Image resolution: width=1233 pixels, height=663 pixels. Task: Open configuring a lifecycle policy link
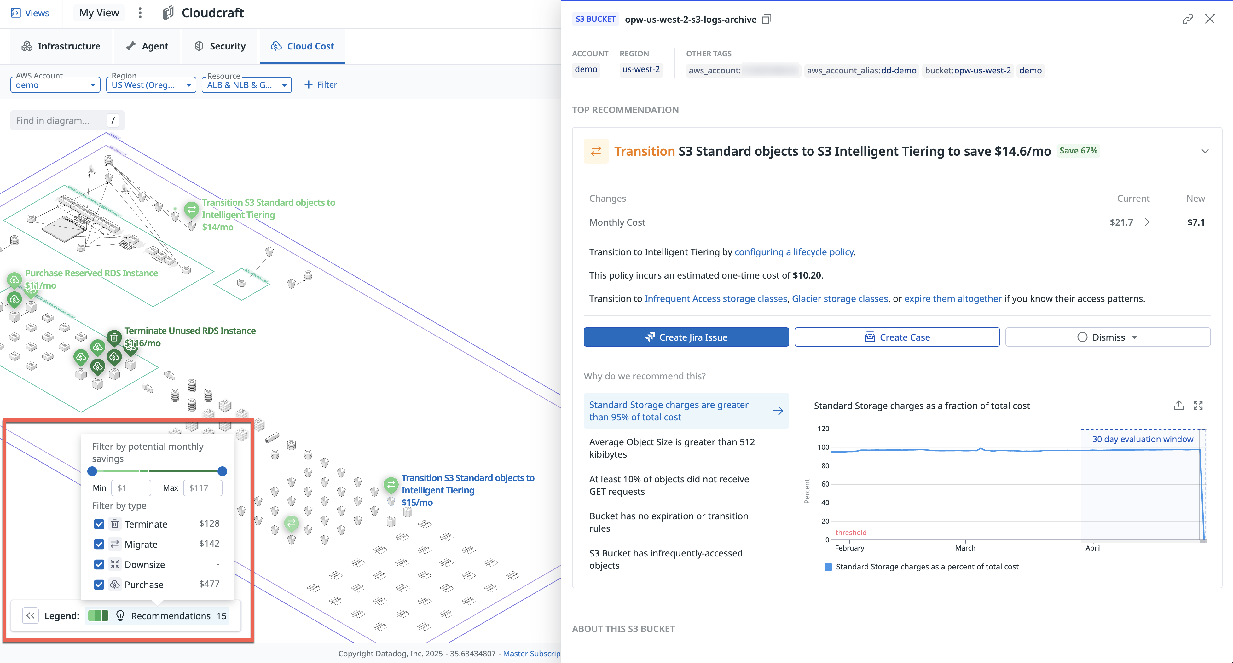pyautogui.click(x=794, y=252)
